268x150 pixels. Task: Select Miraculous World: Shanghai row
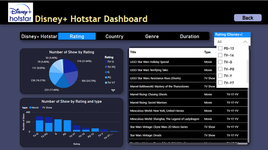(188, 119)
